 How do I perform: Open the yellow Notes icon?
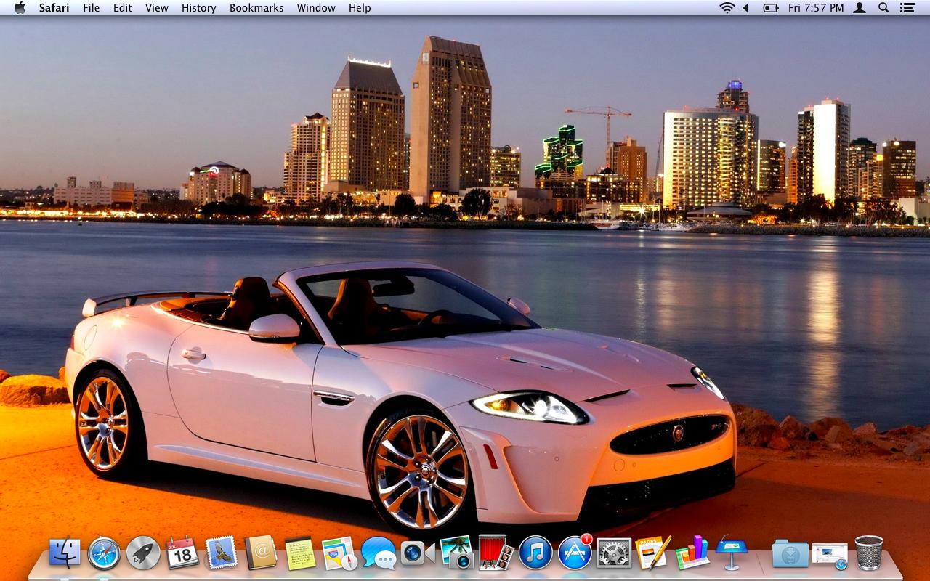pyautogui.click(x=300, y=553)
